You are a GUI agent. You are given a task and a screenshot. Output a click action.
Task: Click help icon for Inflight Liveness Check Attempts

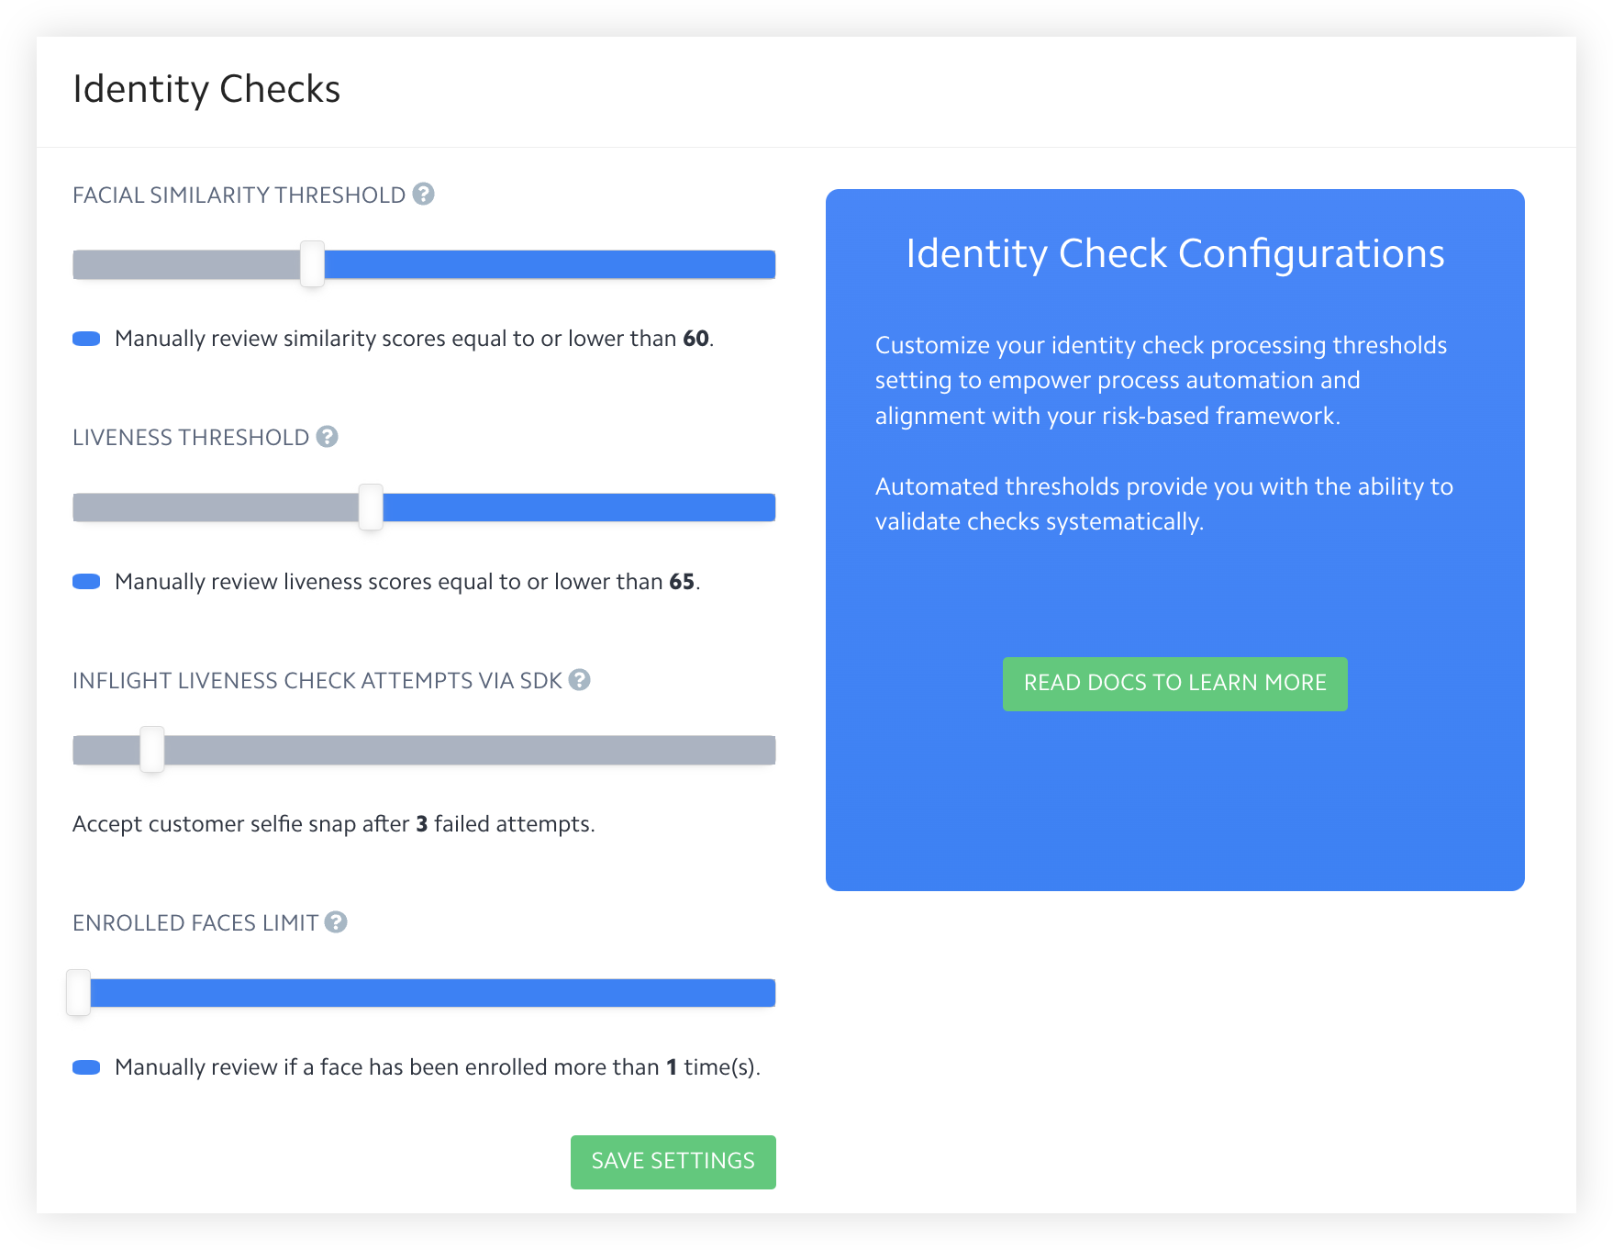[579, 680]
